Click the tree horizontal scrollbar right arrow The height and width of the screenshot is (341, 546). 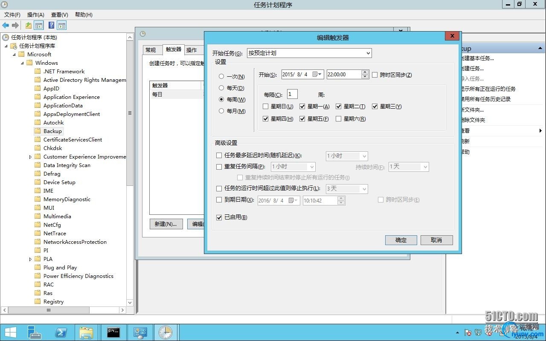123,310
